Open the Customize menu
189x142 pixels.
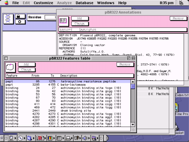[43, 3]
